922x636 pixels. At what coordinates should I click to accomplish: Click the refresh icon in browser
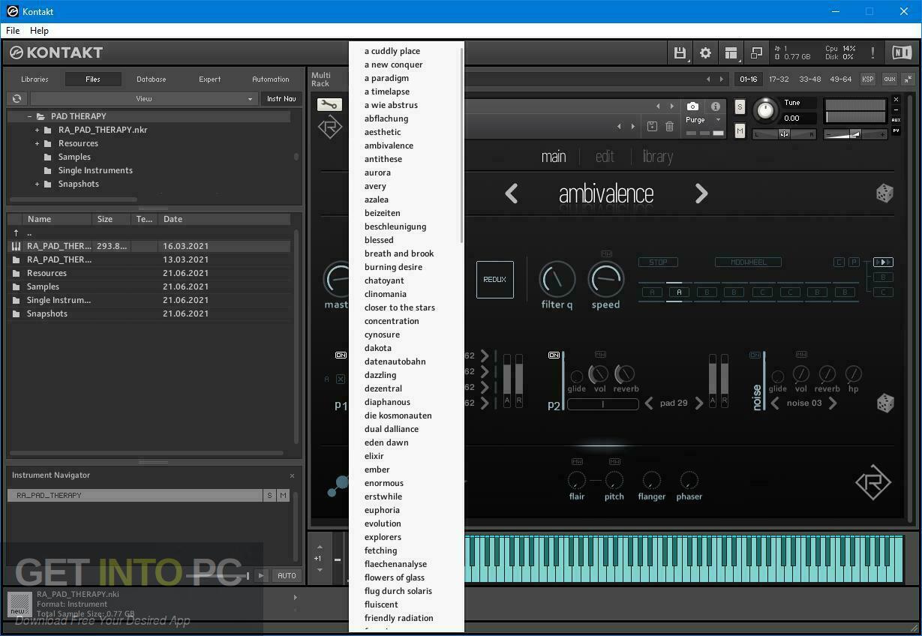(17, 98)
